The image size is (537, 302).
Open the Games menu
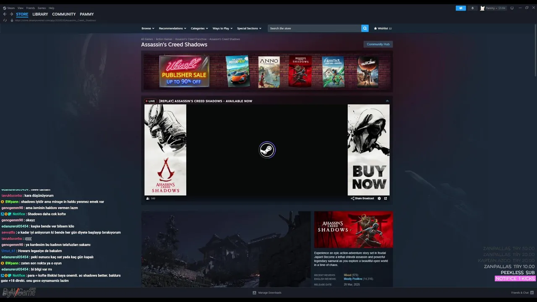(x=42, y=8)
